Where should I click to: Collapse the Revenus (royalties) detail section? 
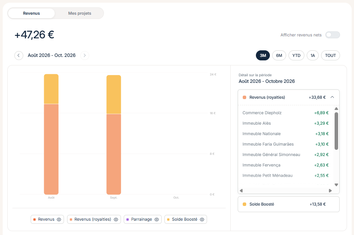tap(332, 97)
